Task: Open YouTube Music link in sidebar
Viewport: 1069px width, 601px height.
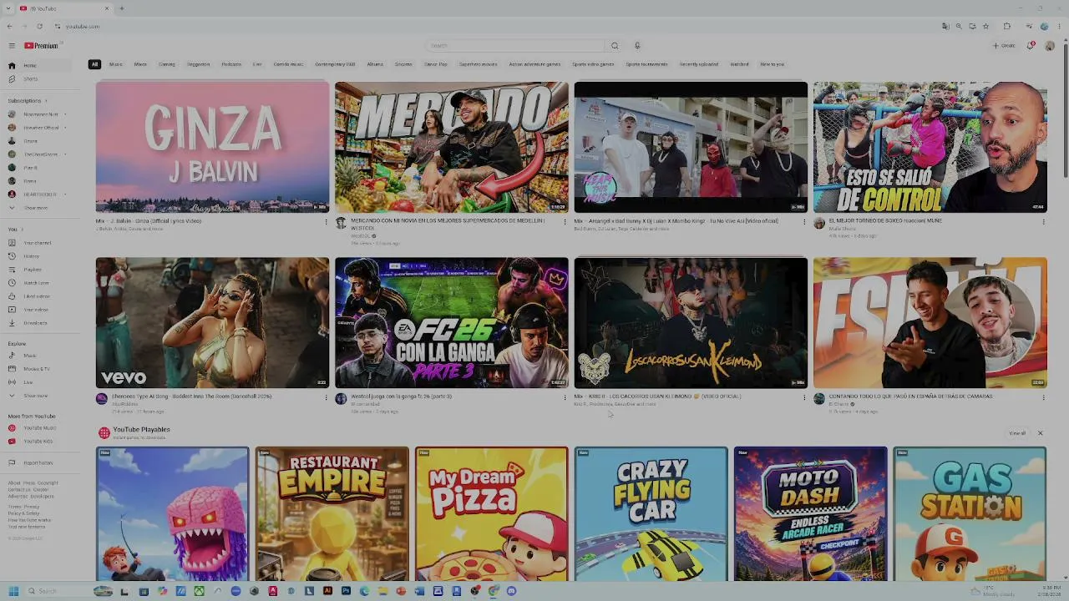Action: coord(39,428)
